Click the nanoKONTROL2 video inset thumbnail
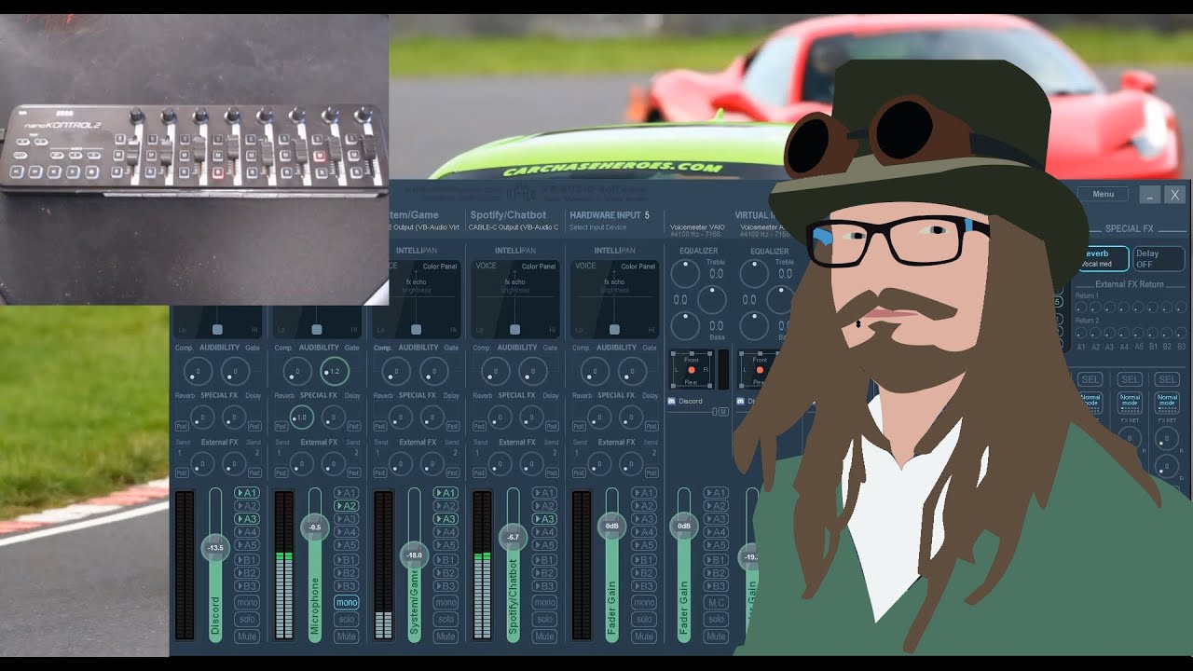 (x=194, y=159)
